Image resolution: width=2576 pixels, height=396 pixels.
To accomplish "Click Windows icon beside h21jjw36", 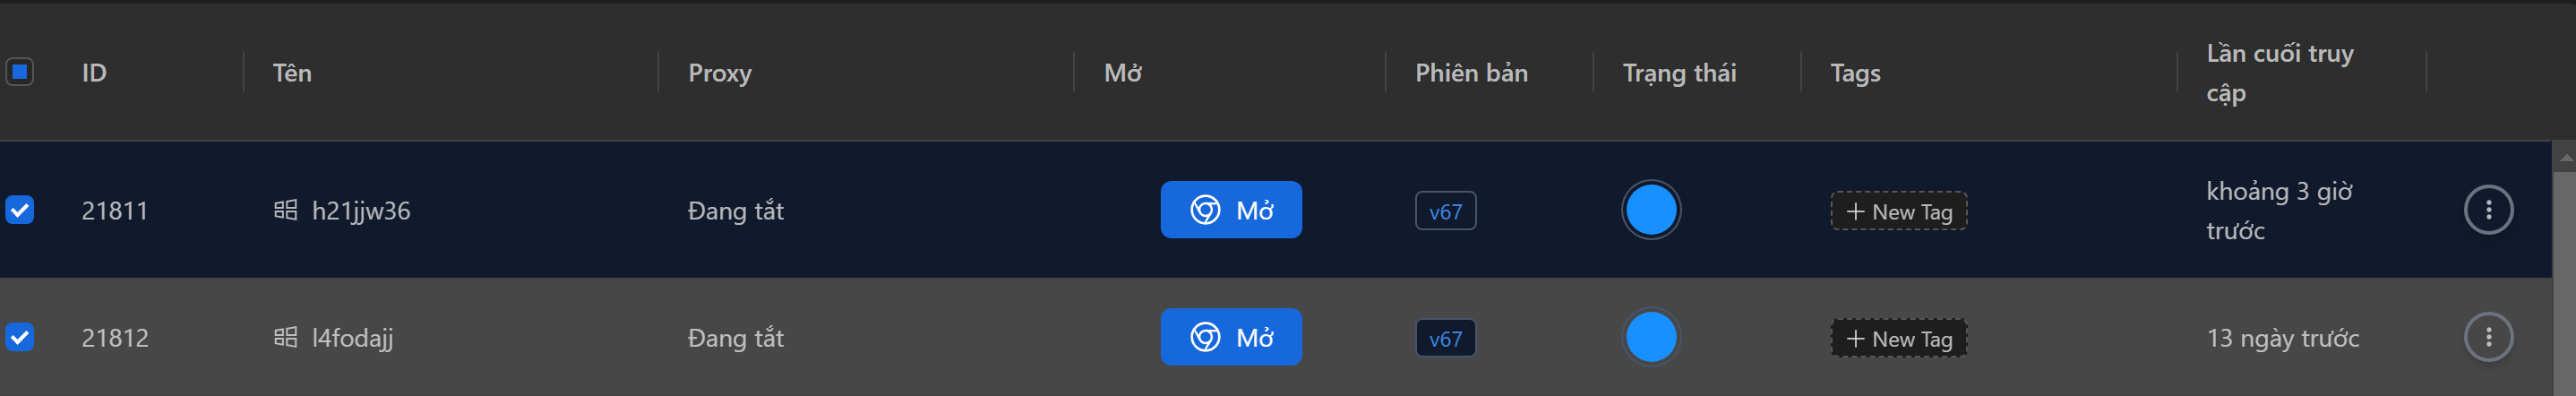I will coord(285,210).
